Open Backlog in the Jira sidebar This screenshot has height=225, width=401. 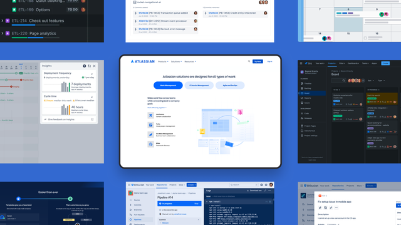click(306, 89)
